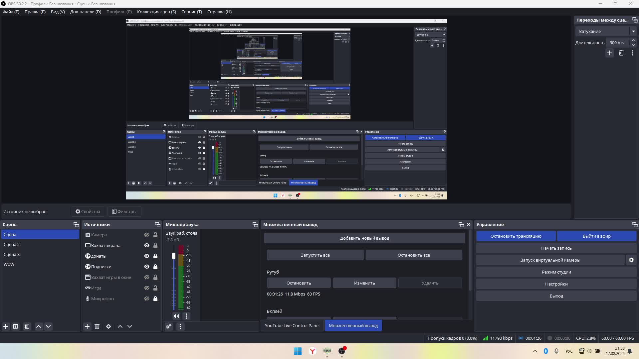Expand the Затухание transition dropdown
The width and height of the screenshot is (639, 359).
point(633,31)
